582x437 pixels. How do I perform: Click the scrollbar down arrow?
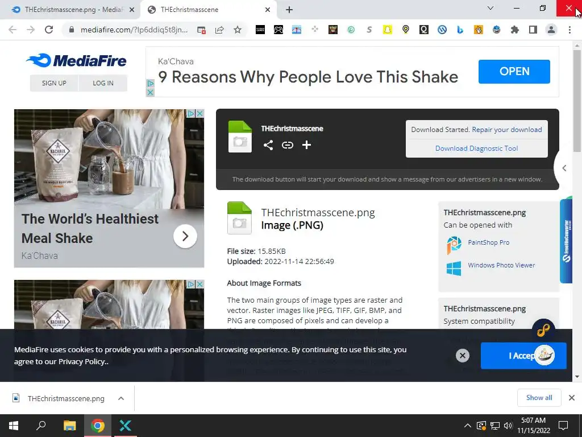[577, 377]
